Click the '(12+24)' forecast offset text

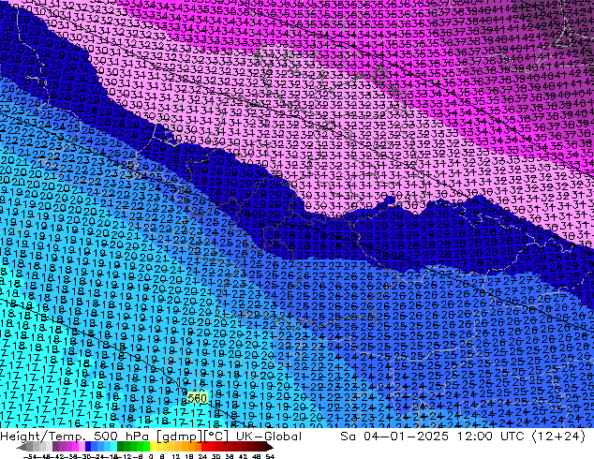559,437
